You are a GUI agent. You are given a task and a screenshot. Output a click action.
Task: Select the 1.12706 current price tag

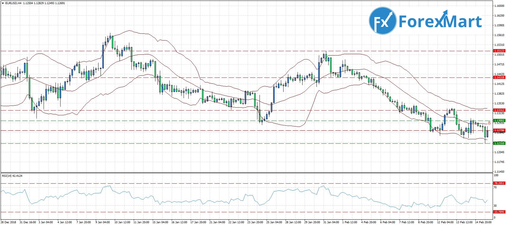[499, 130]
